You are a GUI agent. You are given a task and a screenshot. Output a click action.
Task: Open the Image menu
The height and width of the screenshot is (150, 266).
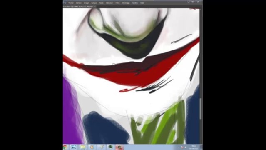point(86,3)
